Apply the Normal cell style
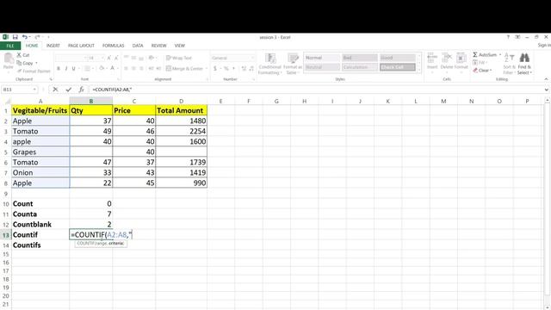Viewport: 551px width, 310px height. [x=322, y=58]
